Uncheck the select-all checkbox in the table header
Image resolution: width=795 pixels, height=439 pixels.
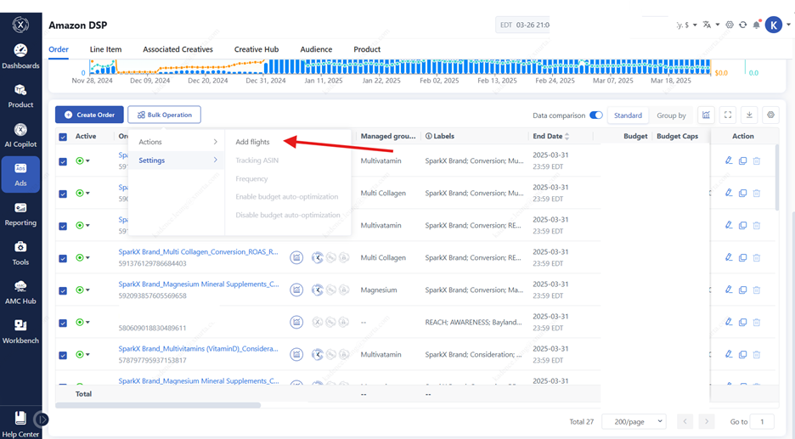pyautogui.click(x=63, y=137)
